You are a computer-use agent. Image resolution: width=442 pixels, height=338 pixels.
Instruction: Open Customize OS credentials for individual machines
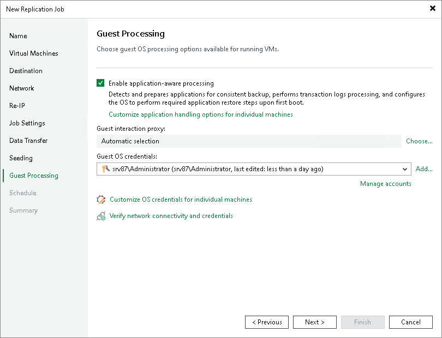coord(181,200)
